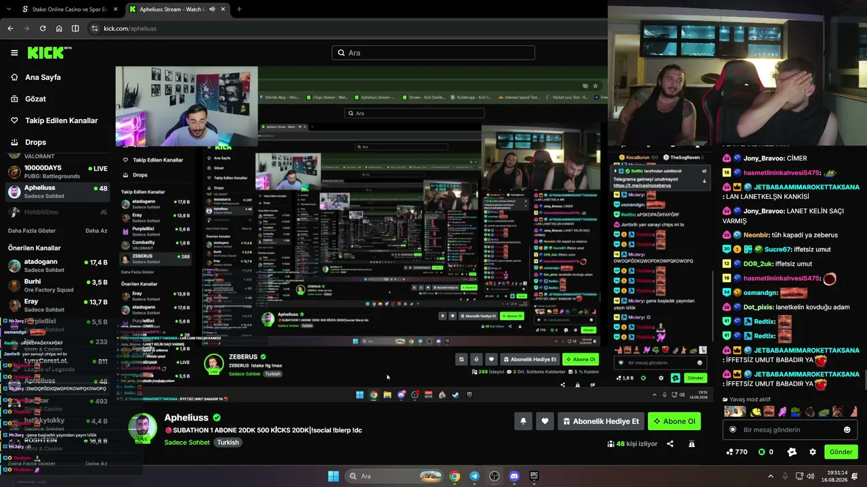Open HobbitEmo channel in sidebar

tap(58, 212)
